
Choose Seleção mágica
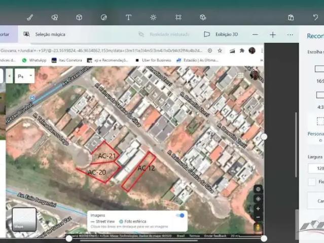[45, 34]
